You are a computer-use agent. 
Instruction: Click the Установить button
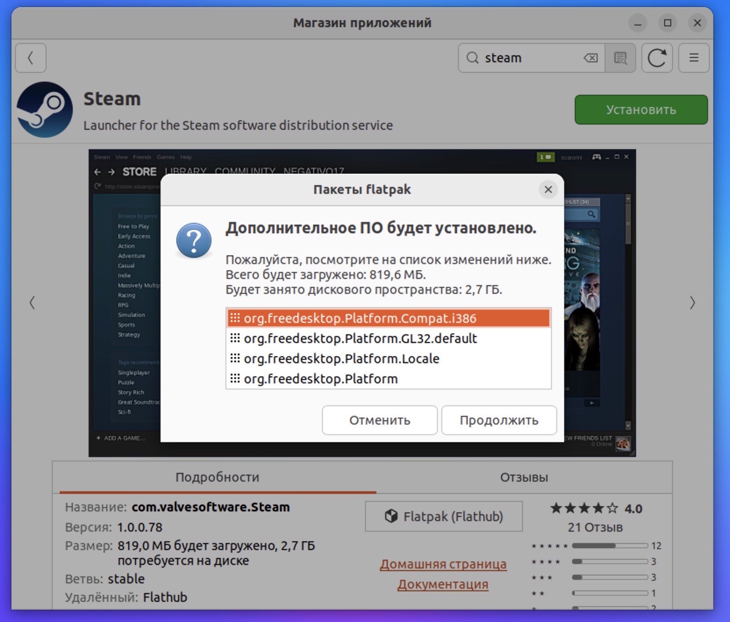click(x=641, y=110)
